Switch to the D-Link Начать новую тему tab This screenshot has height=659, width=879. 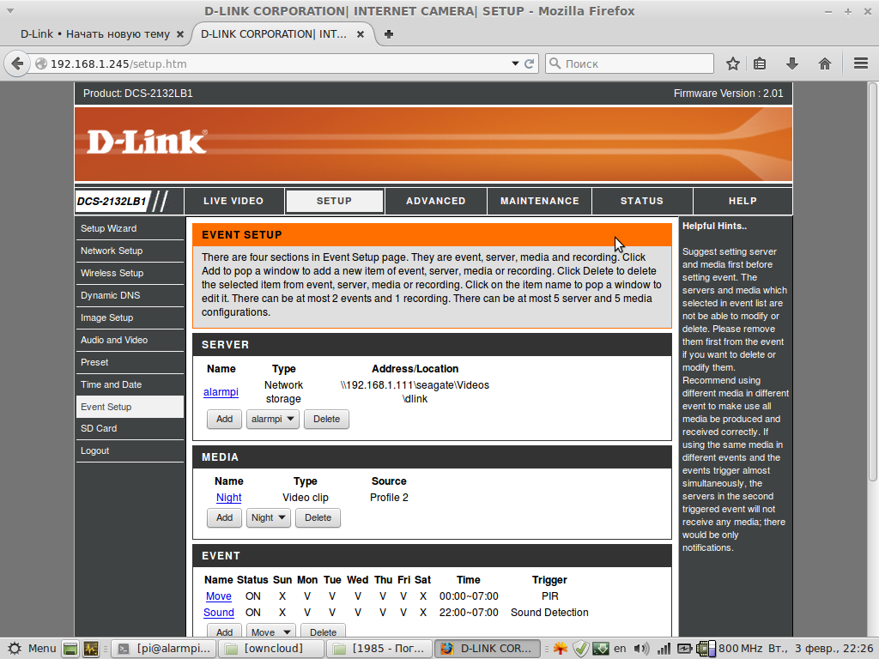94,34
